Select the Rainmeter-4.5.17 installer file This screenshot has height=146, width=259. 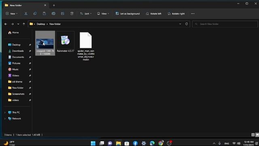[66, 42]
